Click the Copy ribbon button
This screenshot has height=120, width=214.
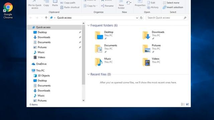point(46,4)
